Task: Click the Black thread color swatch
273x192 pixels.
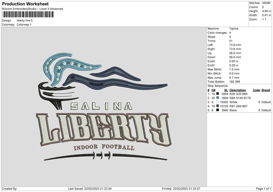Action: (217, 110)
